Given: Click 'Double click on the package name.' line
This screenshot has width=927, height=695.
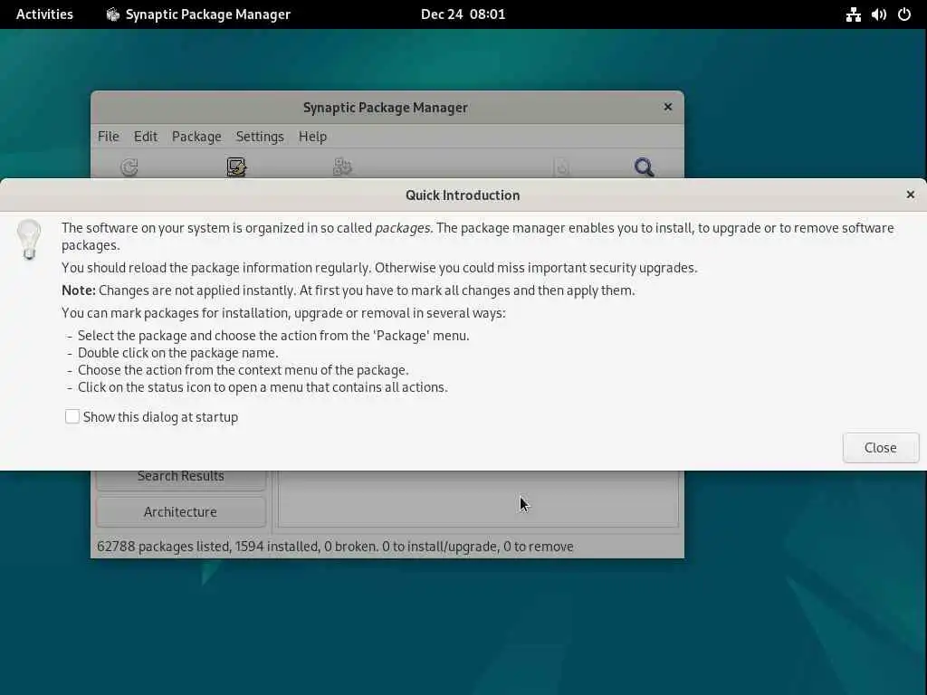Looking at the screenshot, I should click(x=178, y=353).
